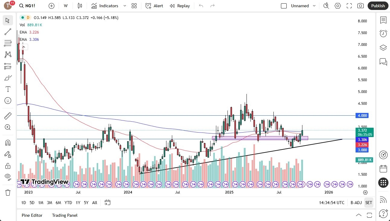Screen dimensions: 390x221
Task: Take a chart snapshot with camera icon
Action: point(360,6)
